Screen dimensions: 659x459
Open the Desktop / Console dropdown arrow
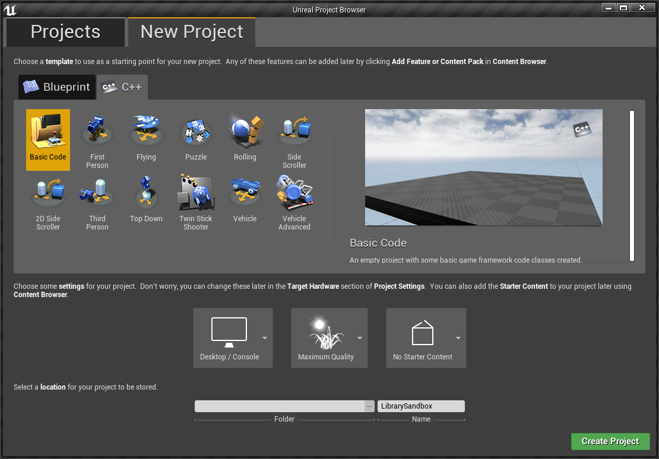click(265, 338)
